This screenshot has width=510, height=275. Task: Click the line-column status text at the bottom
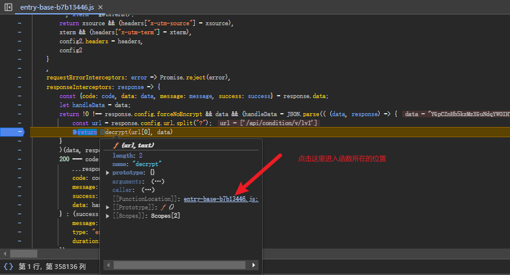52,267
